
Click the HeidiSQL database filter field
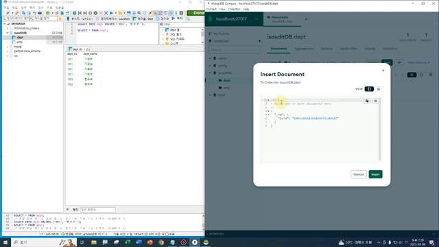[x=16, y=19]
